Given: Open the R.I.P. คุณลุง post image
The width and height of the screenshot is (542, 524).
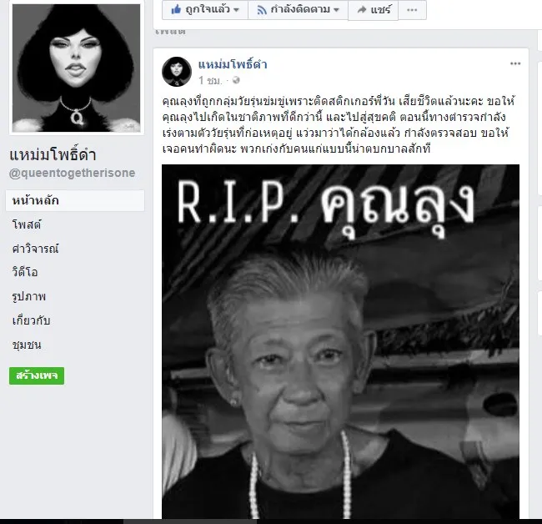Looking at the screenshot, I should click(340, 341).
